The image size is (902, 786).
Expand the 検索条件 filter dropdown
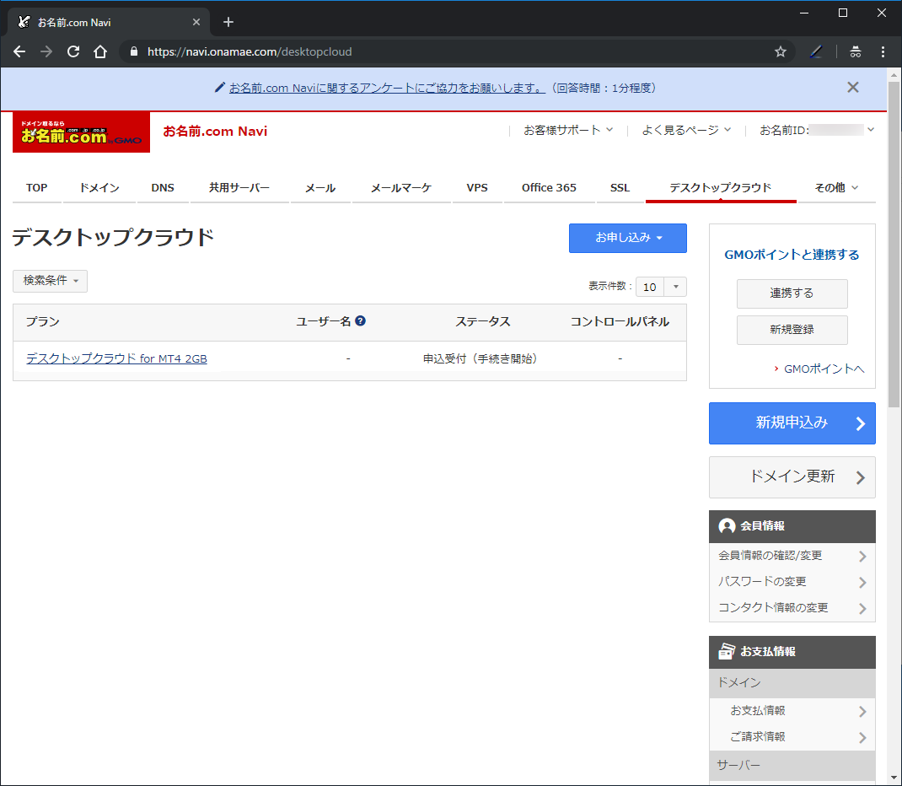(50, 281)
